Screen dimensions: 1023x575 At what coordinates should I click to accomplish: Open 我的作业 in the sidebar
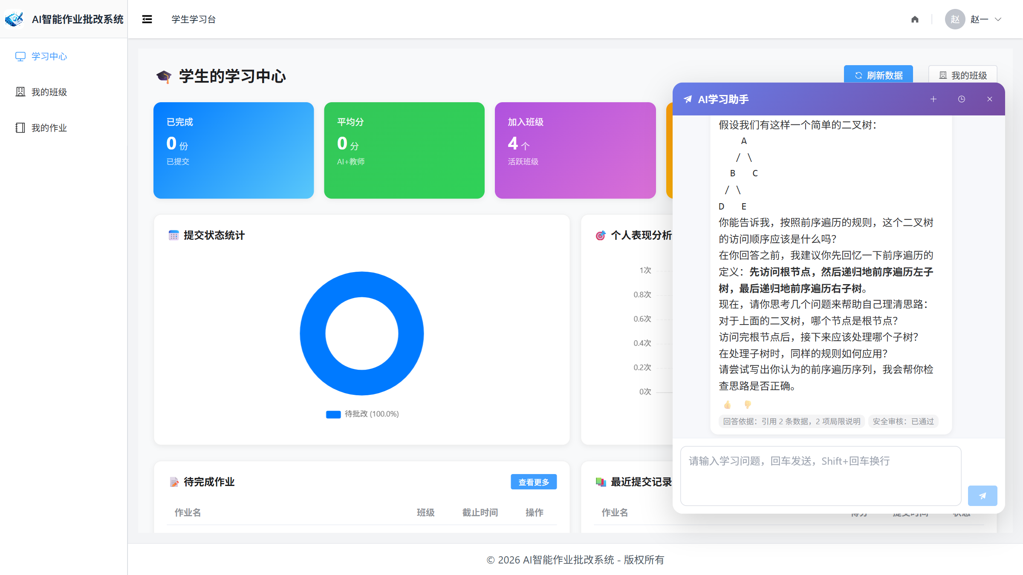coord(64,128)
